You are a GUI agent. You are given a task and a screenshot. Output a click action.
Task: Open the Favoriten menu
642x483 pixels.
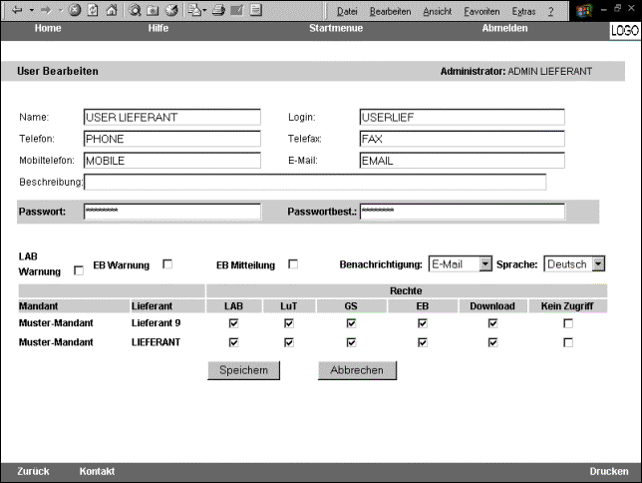tap(481, 12)
